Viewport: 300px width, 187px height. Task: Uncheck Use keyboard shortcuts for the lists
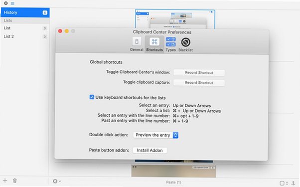point(92,97)
